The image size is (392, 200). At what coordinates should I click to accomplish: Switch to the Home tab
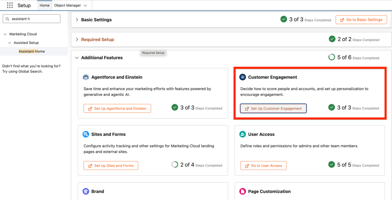(44, 5)
